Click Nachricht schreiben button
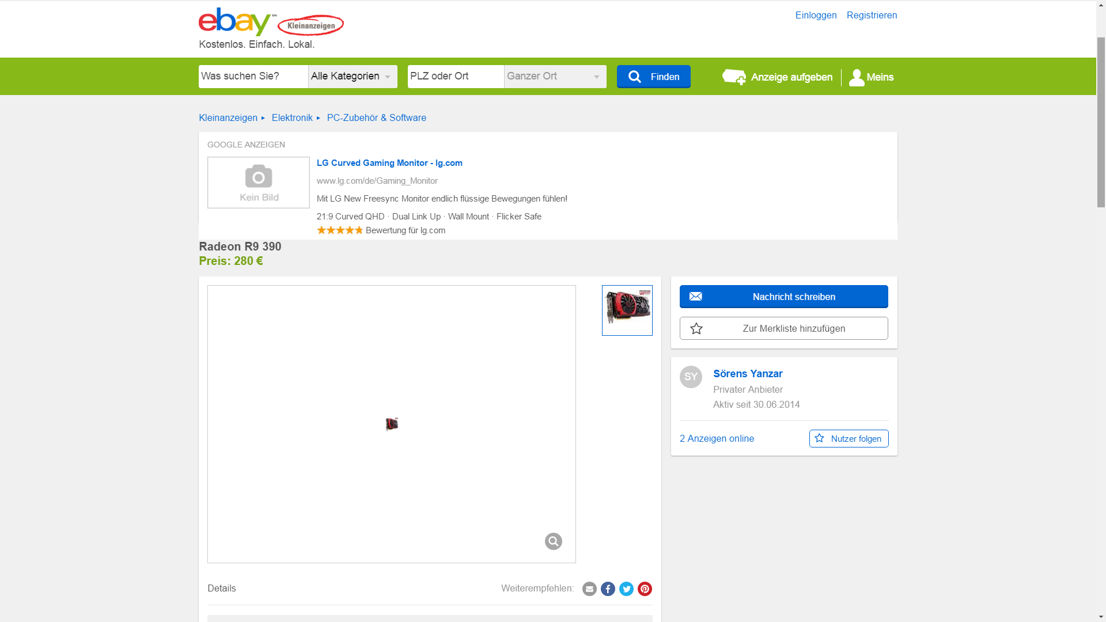 [x=784, y=297]
